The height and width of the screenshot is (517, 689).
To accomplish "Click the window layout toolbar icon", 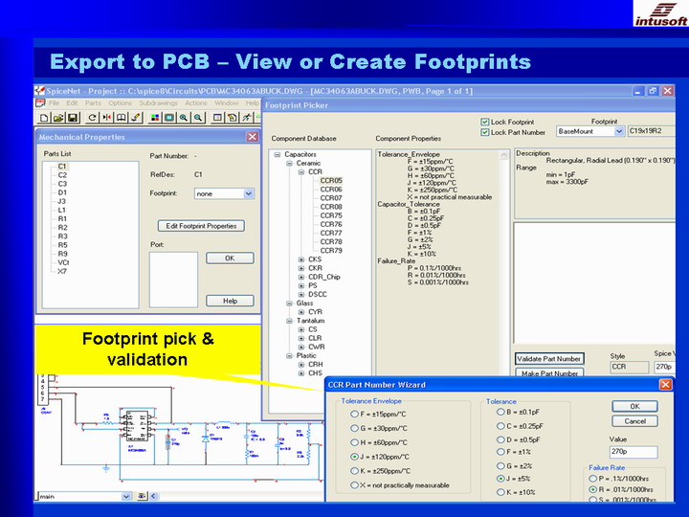I will (217, 118).
